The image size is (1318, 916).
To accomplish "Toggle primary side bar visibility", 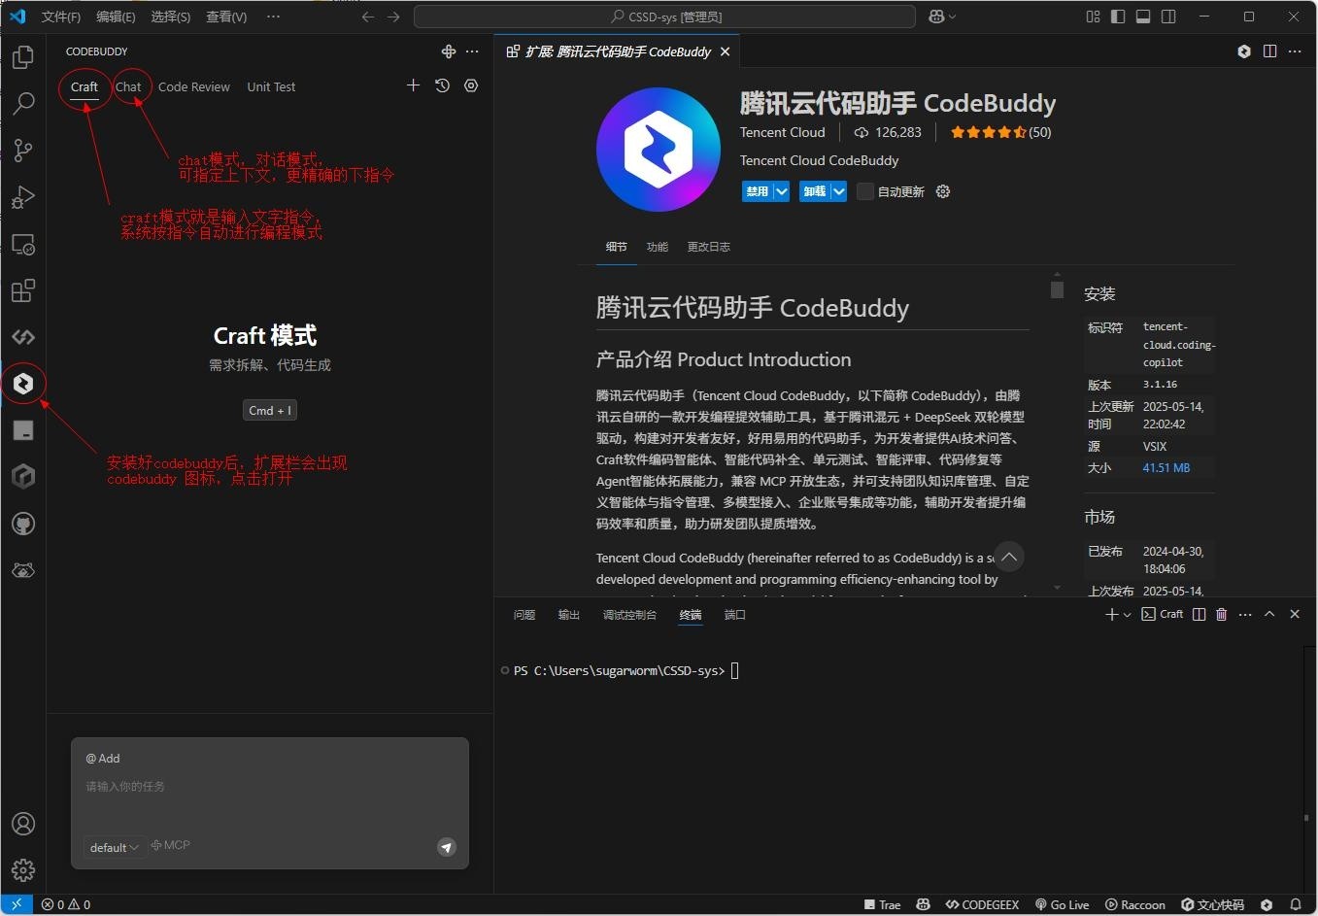I will pyautogui.click(x=1118, y=17).
